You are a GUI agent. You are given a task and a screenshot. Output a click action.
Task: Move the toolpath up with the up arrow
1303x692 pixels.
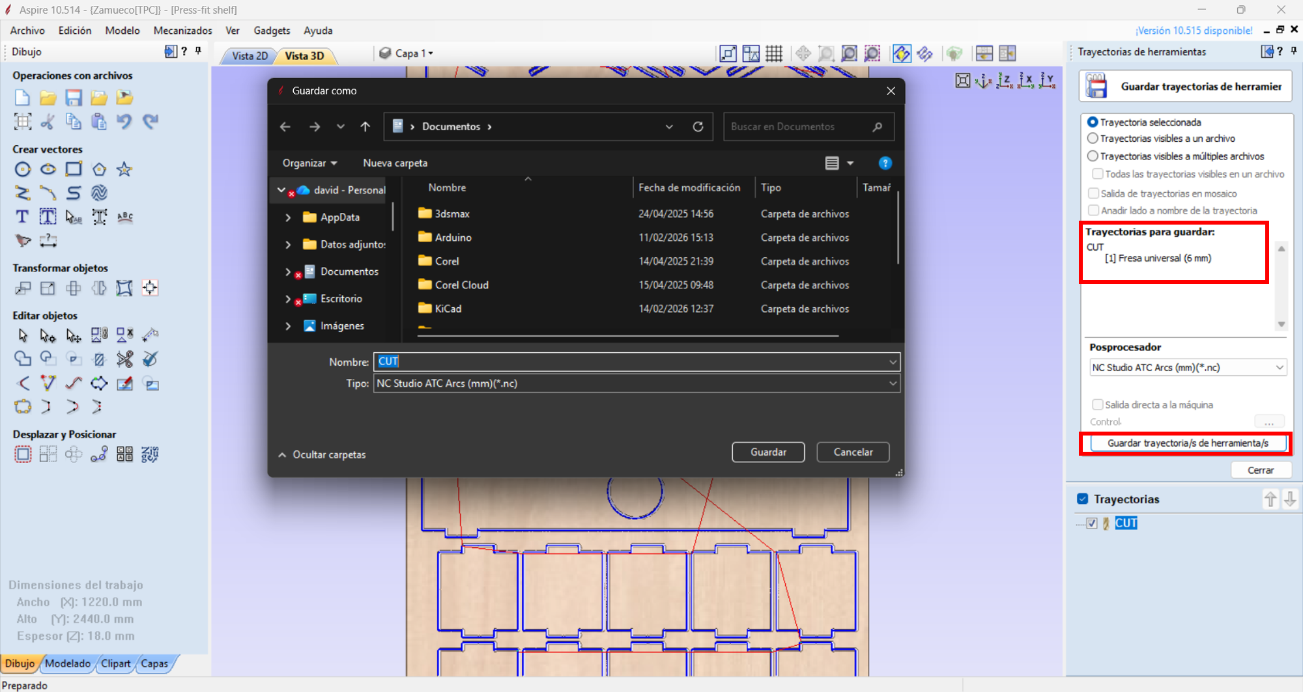1270,499
